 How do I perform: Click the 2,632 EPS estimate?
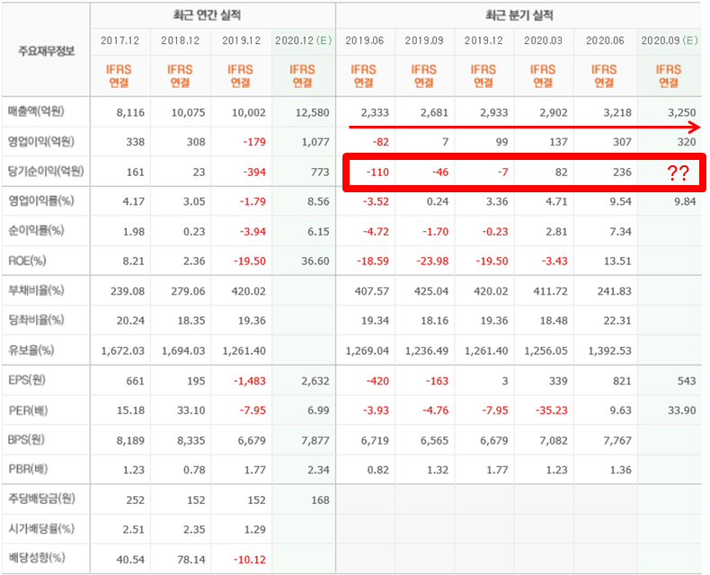[315, 381]
